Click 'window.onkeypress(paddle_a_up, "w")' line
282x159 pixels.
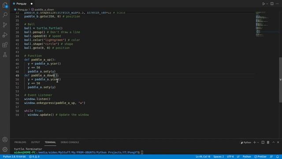(x=55, y=103)
